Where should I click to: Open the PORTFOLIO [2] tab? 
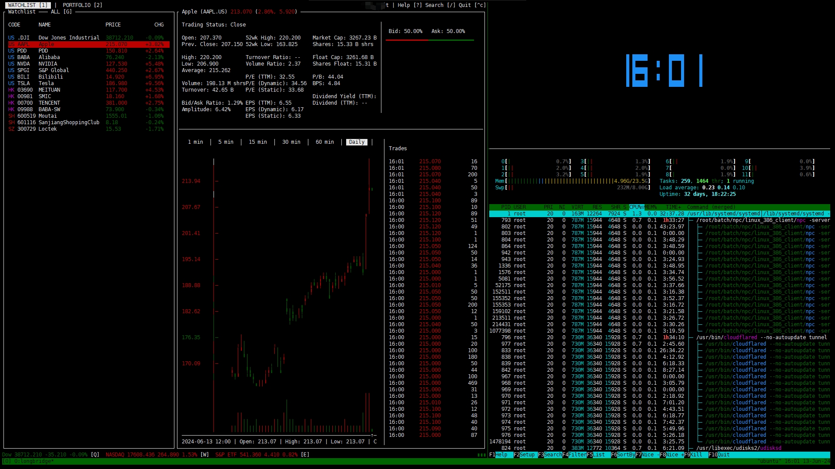[x=83, y=5]
